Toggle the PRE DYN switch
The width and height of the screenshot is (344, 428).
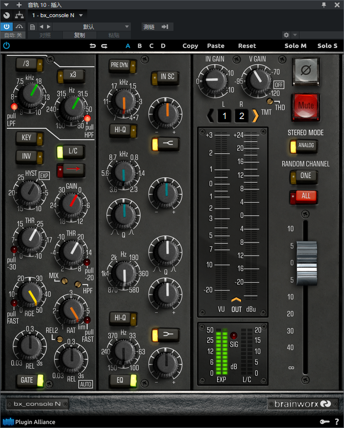click(123, 66)
